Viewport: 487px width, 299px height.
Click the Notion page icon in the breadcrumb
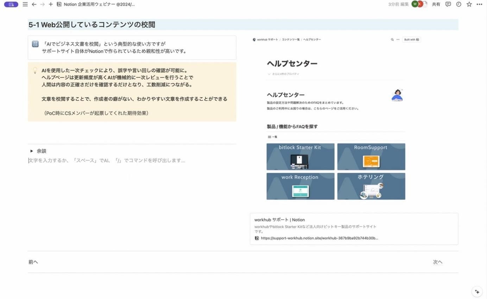point(59,4)
